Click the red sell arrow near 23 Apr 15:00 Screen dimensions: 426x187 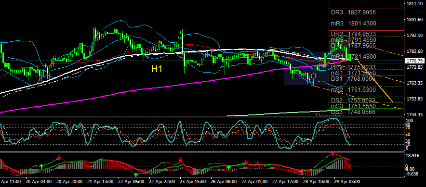(x=180, y=161)
